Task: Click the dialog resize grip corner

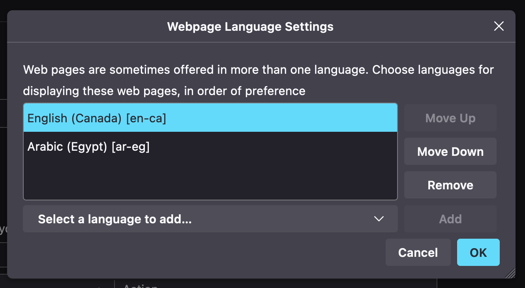Action: [x=511, y=272]
